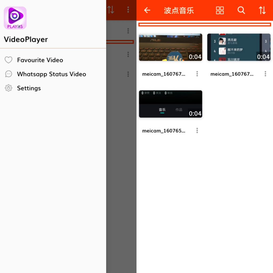Screen dimensions: 273x273
Task: Click the 波点音乐 folder title
Action: click(x=179, y=11)
